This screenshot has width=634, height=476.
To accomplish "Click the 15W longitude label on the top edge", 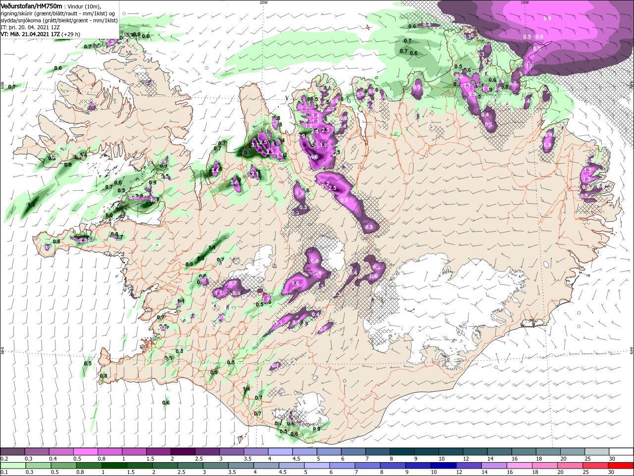I will coord(525,2).
